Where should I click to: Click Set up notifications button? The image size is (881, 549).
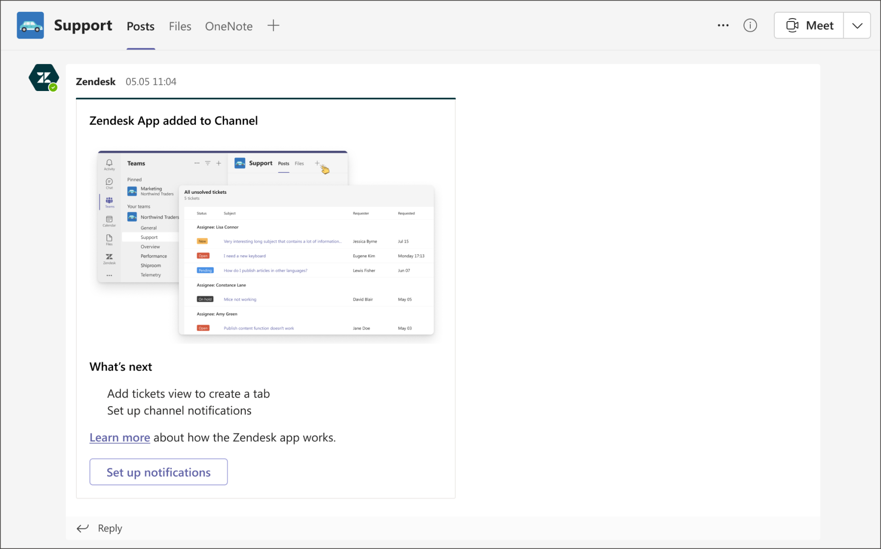159,472
